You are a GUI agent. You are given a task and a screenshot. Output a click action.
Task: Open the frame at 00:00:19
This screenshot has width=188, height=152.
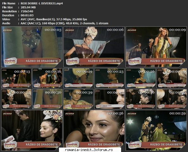coord(78,78)
